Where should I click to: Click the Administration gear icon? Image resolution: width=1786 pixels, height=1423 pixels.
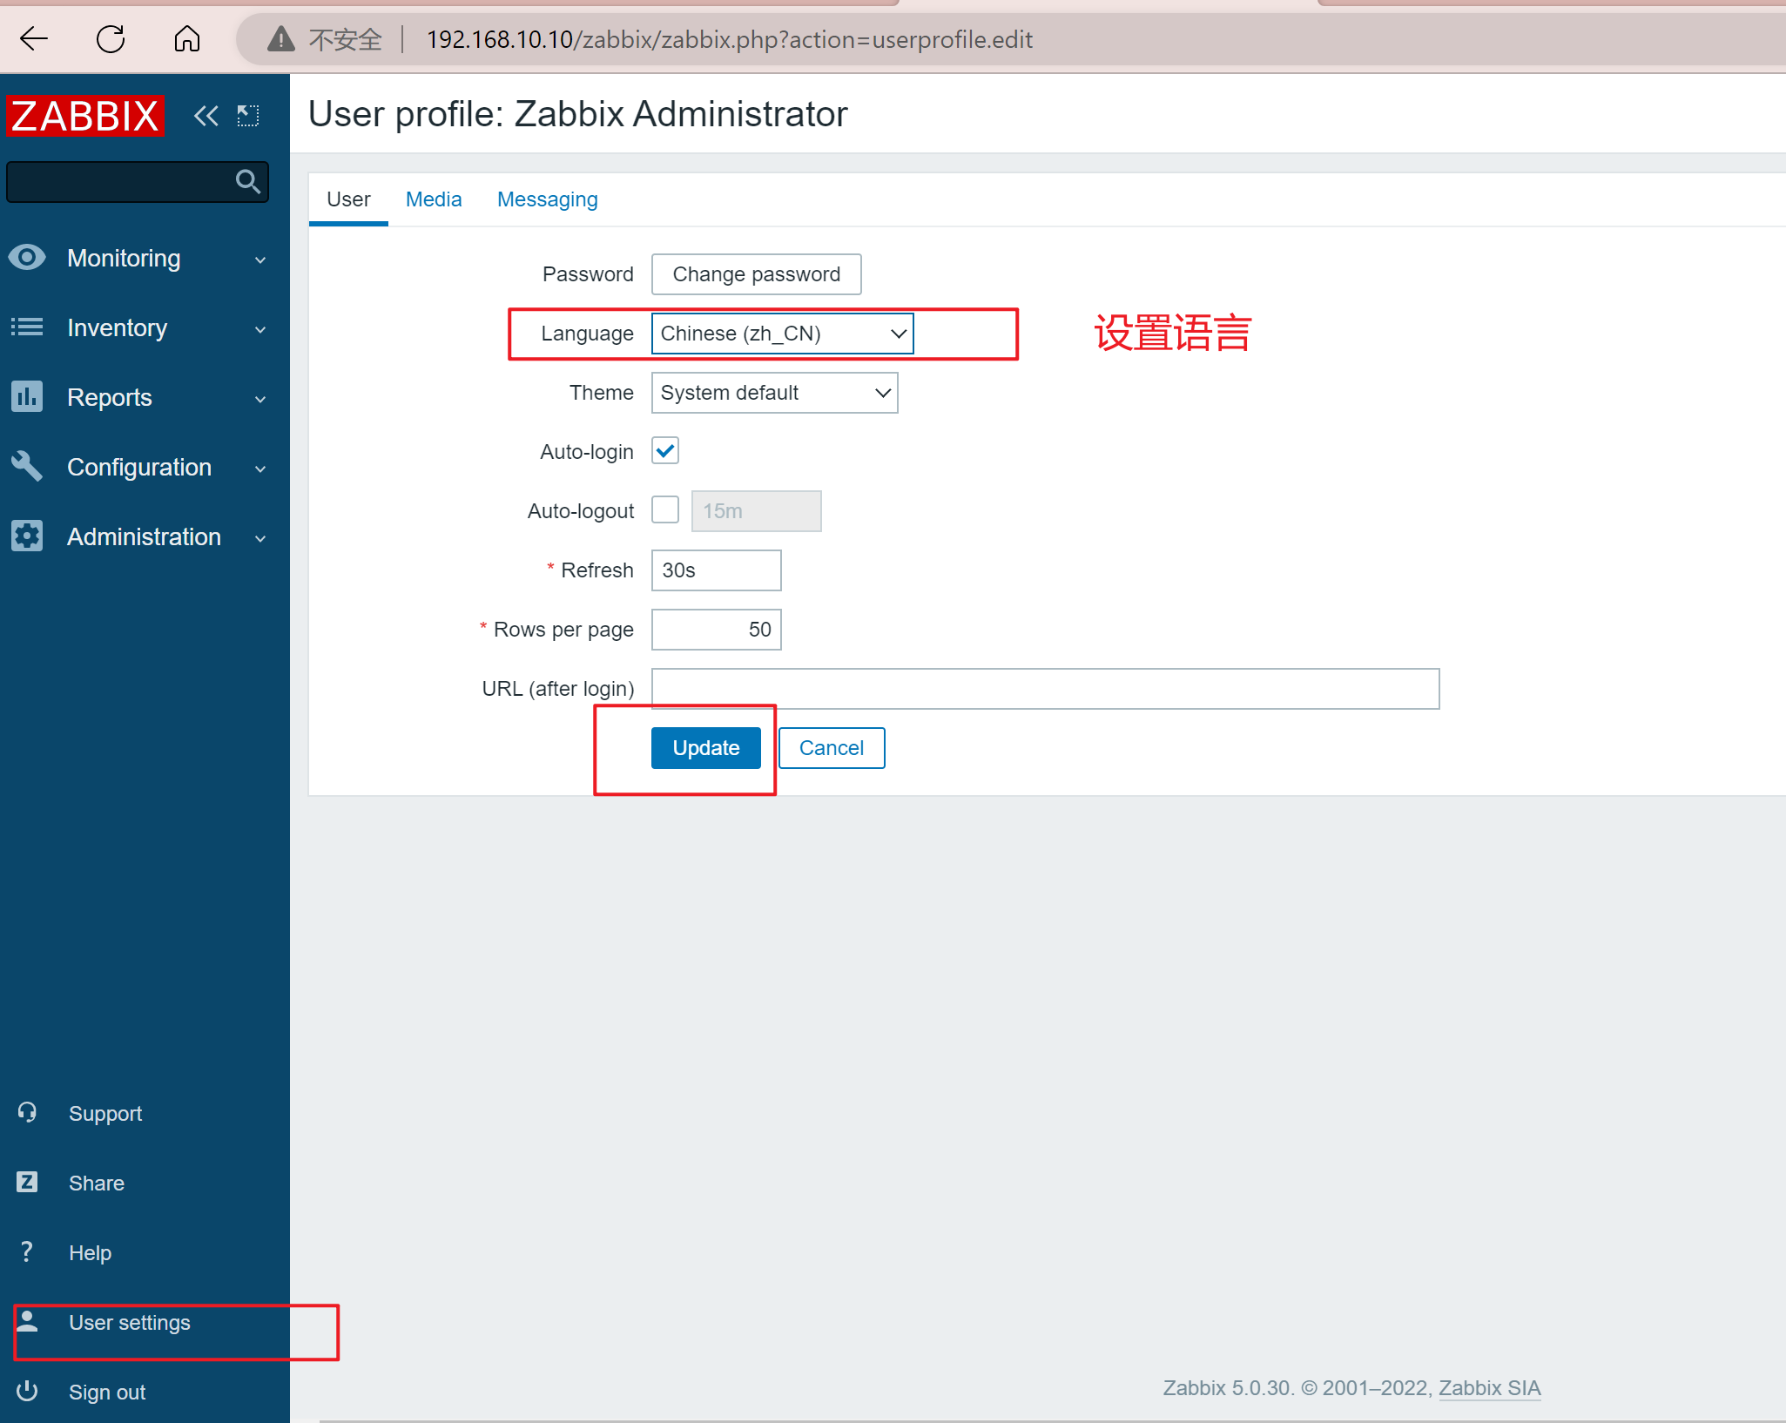pyautogui.click(x=27, y=536)
